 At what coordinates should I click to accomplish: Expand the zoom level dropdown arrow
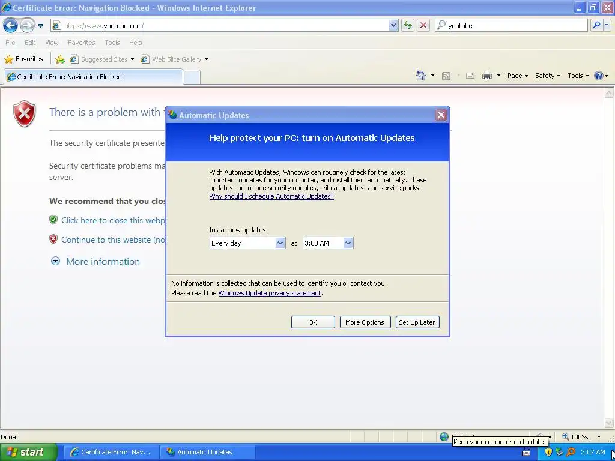pos(599,437)
